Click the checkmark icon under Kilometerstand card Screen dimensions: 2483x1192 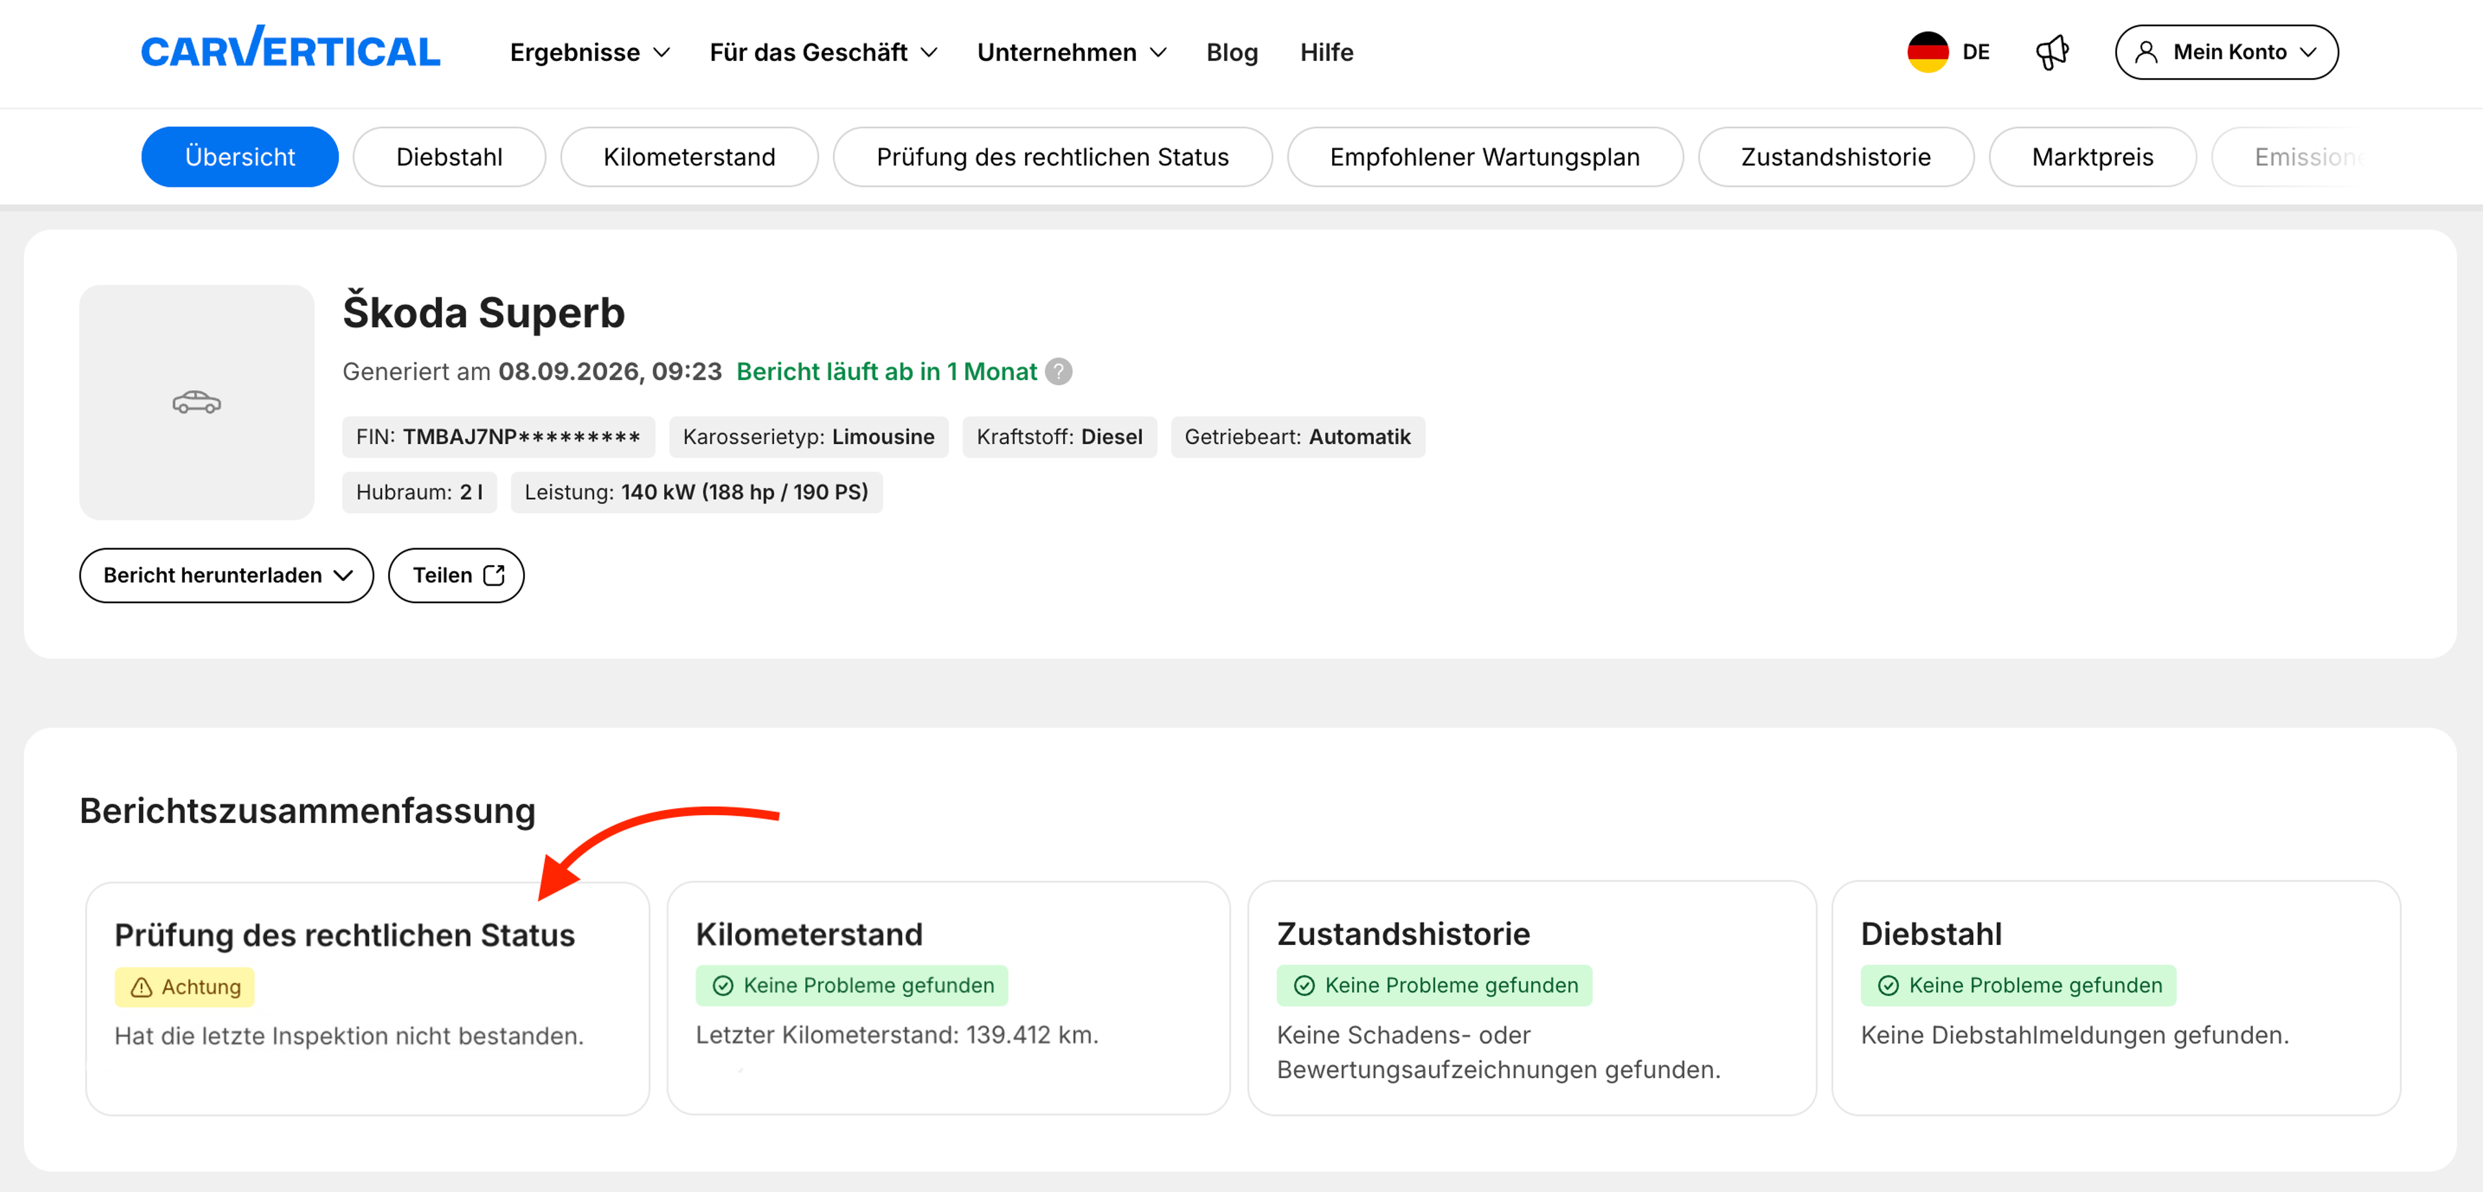(x=723, y=986)
